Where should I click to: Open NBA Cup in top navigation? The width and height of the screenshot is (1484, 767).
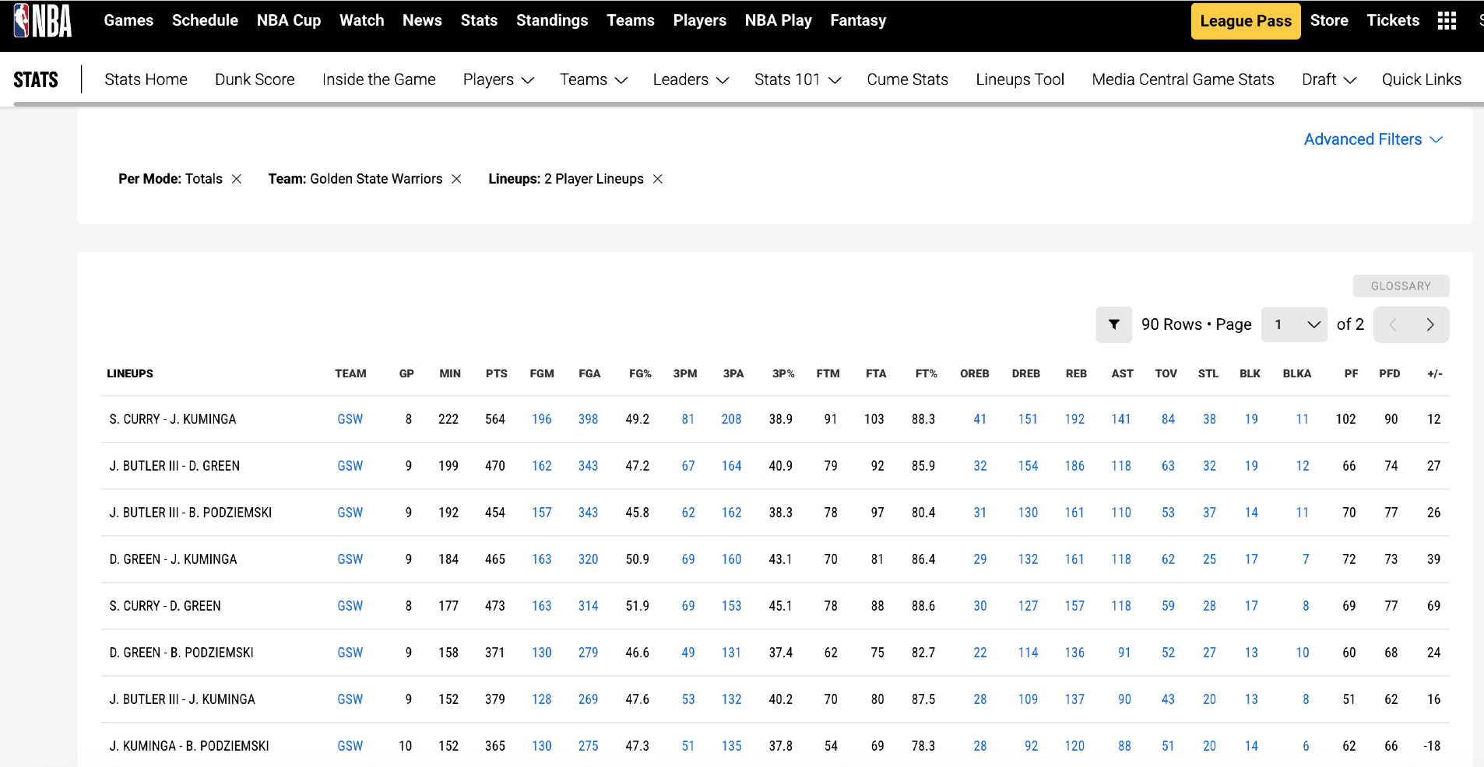289,21
